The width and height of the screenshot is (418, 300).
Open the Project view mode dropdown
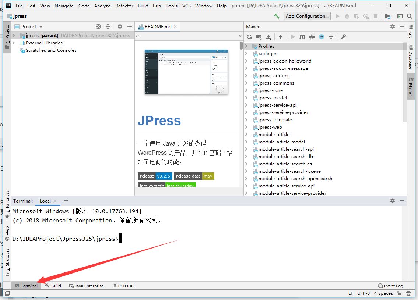(x=41, y=26)
